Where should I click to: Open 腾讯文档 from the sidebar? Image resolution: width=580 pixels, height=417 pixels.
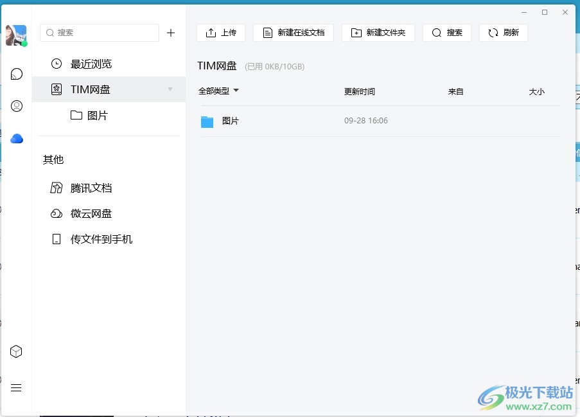coord(91,188)
